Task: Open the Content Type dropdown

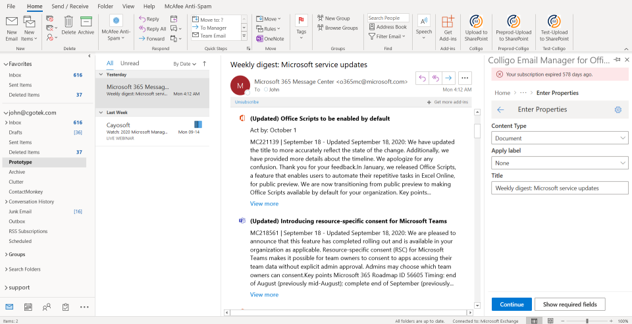Action: click(x=560, y=138)
